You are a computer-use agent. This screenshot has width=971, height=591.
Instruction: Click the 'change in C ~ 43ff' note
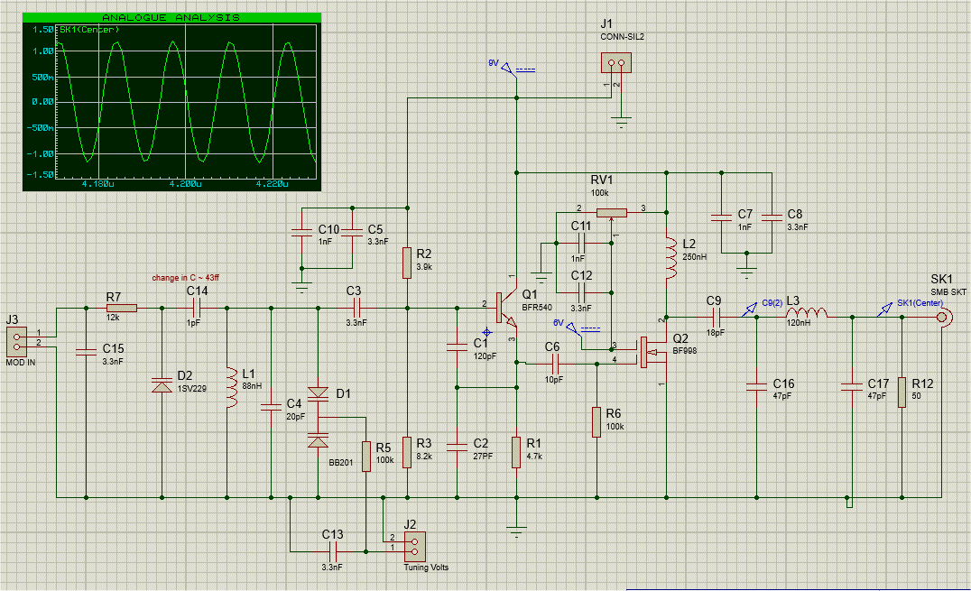(185, 278)
